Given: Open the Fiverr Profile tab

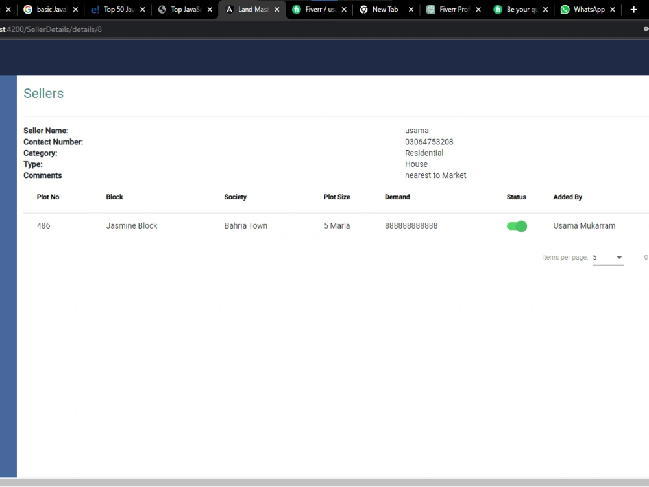Looking at the screenshot, I should click(454, 10).
